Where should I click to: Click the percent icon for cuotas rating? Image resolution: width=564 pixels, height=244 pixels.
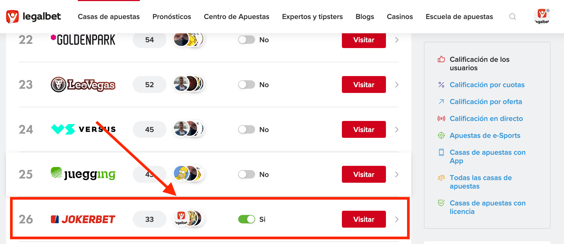pyautogui.click(x=441, y=85)
